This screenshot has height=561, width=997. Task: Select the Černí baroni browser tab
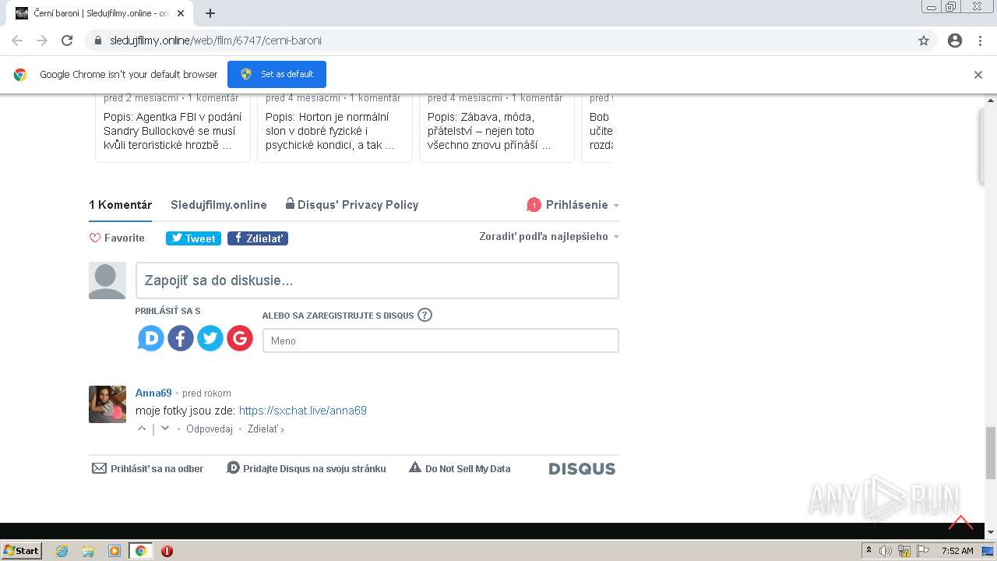point(101,13)
